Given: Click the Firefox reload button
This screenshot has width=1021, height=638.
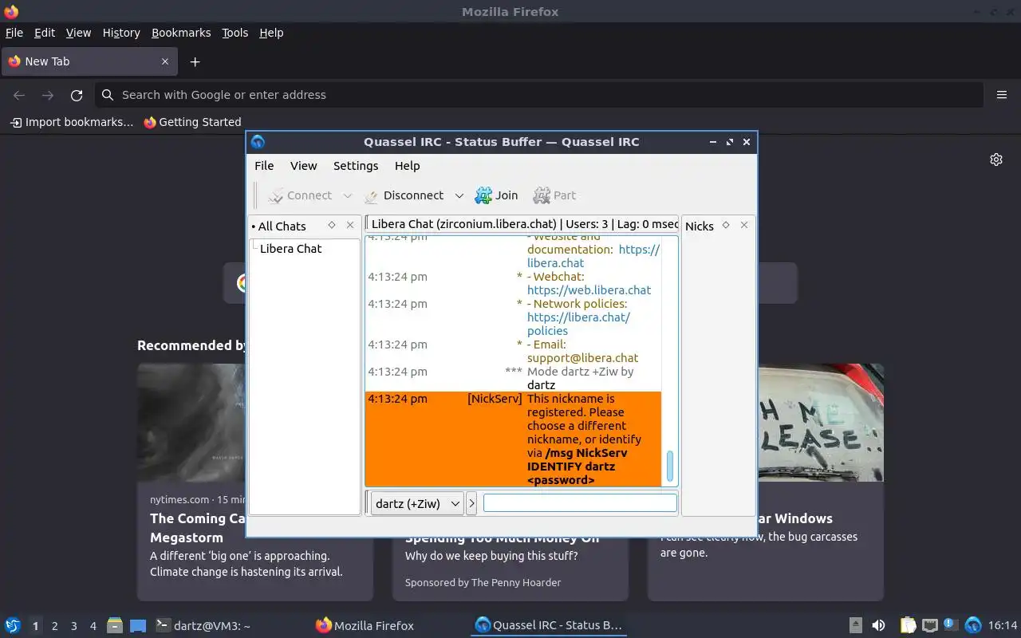Looking at the screenshot, I should (77, 95).
